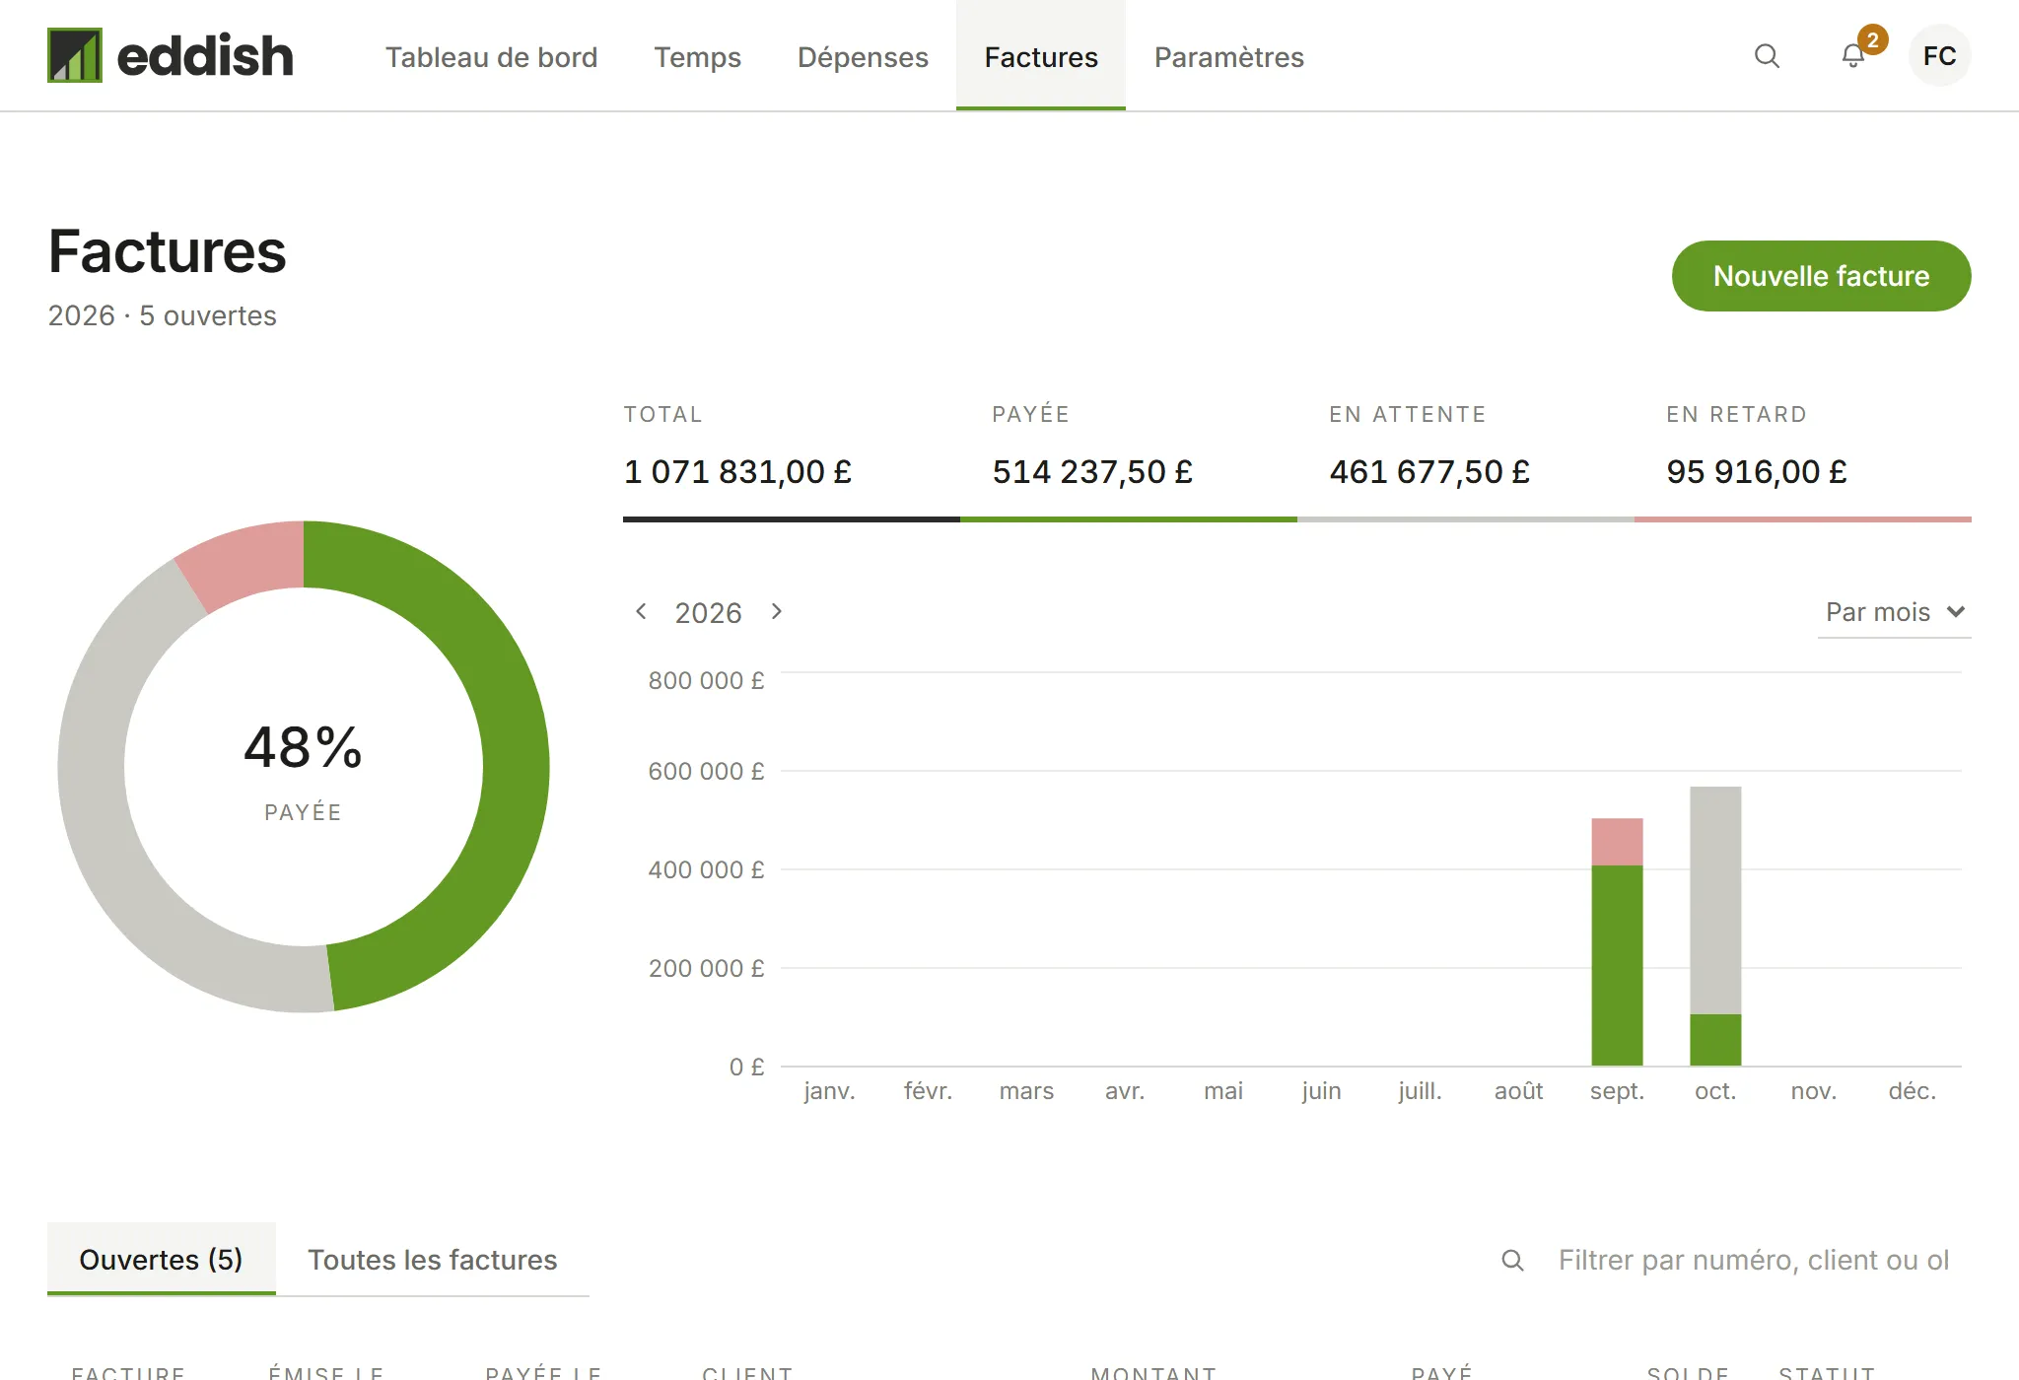Open the FC user avatar menu

1939,56
